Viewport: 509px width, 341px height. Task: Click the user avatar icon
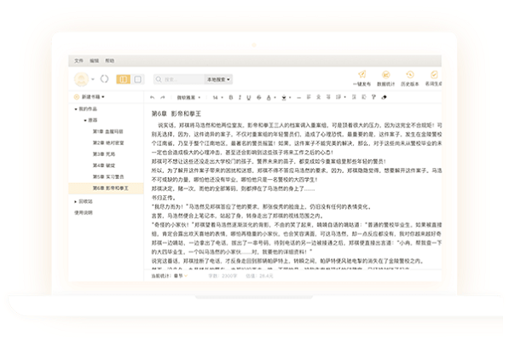[81, 79]
